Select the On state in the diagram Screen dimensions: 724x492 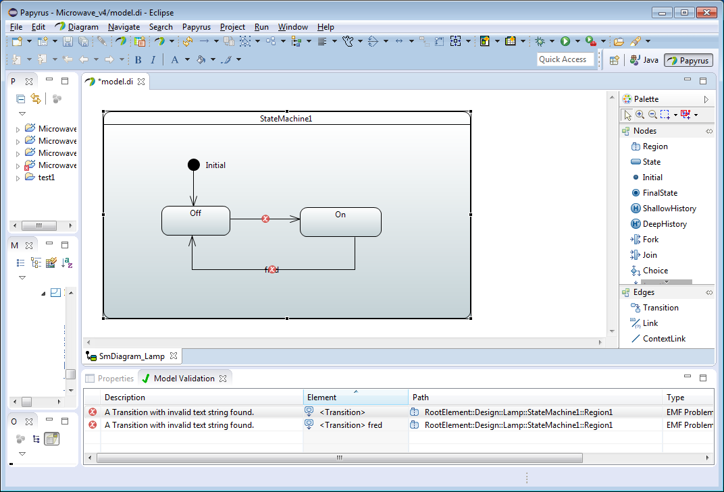coord(341,222)
